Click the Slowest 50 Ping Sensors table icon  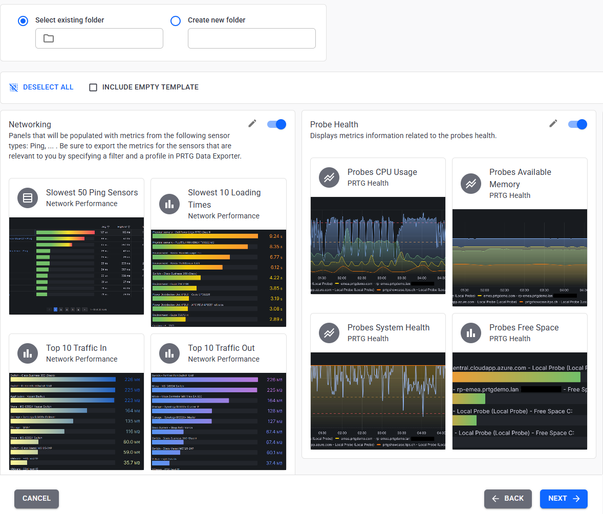(28, 198)
